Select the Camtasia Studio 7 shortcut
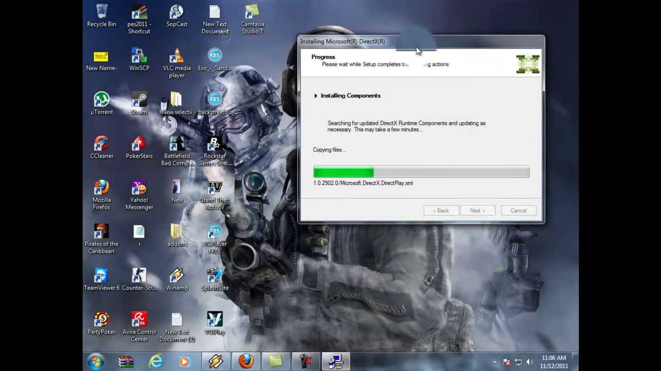 point(252,20)
